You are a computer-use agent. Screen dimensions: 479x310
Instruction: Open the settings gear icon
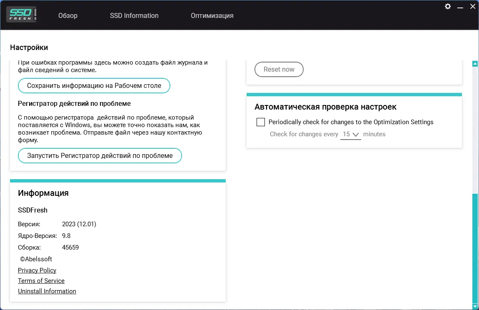point(447,6)
